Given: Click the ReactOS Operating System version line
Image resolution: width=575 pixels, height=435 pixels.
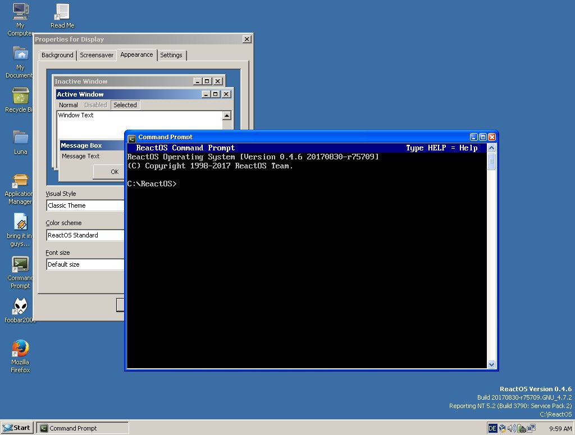Looking at the screenshot, I should click(253, 157).
